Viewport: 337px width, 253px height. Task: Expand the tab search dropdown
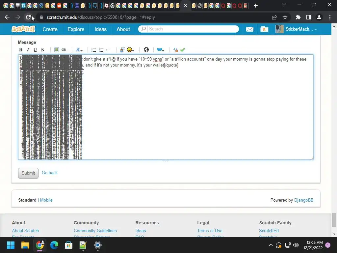point(284,5)
